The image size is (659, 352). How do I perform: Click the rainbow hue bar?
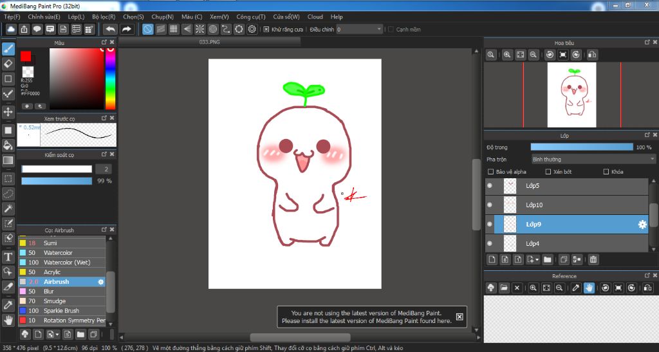(x=110, y=79)
